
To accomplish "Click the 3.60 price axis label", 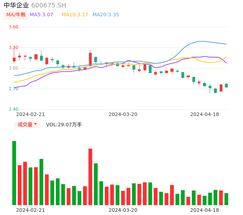I will coord(13,27).
